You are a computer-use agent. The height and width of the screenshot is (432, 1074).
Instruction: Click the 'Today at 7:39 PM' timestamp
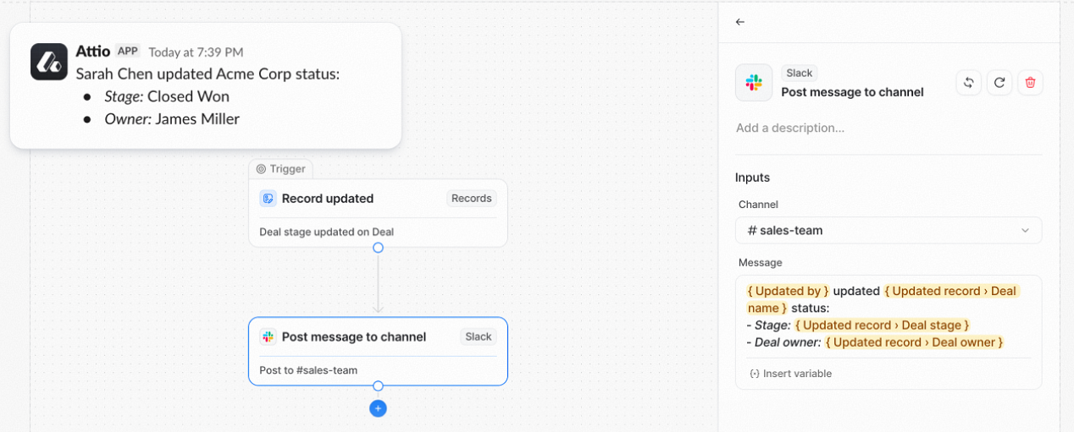tap(196, 52)
